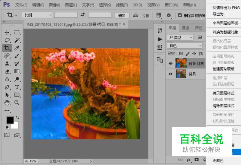Link layers icon at panel bottom
Screen dimensions: 241x165
click(180, 160)
